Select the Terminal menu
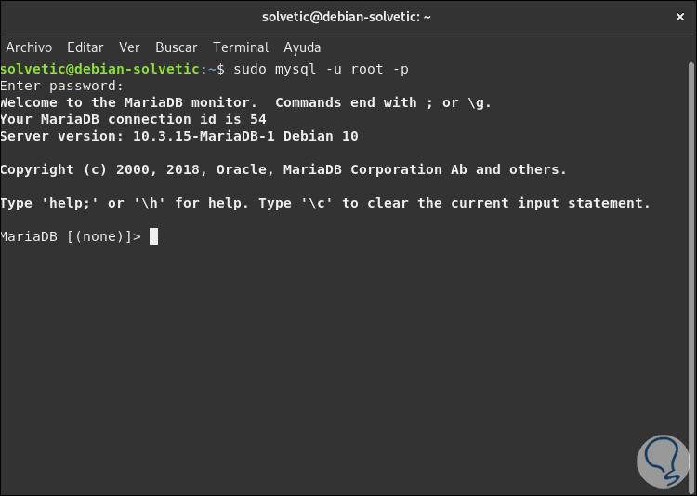The image size is (697, 496). (x=241, y=47)
